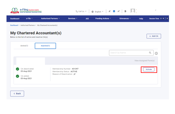Open the e-File menu
The width and height of the screenshot is (175, 114).
coord(29,18)
